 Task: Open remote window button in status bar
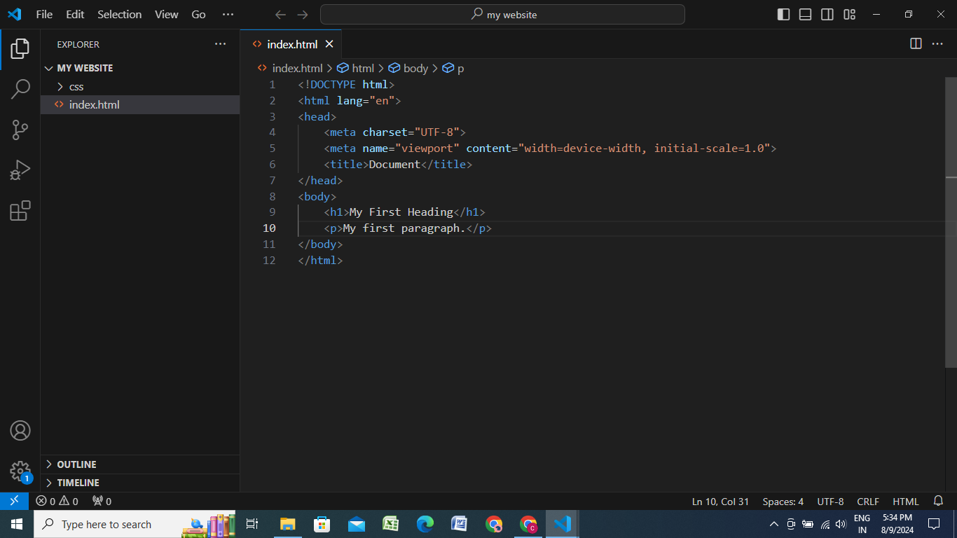[14, 501]
